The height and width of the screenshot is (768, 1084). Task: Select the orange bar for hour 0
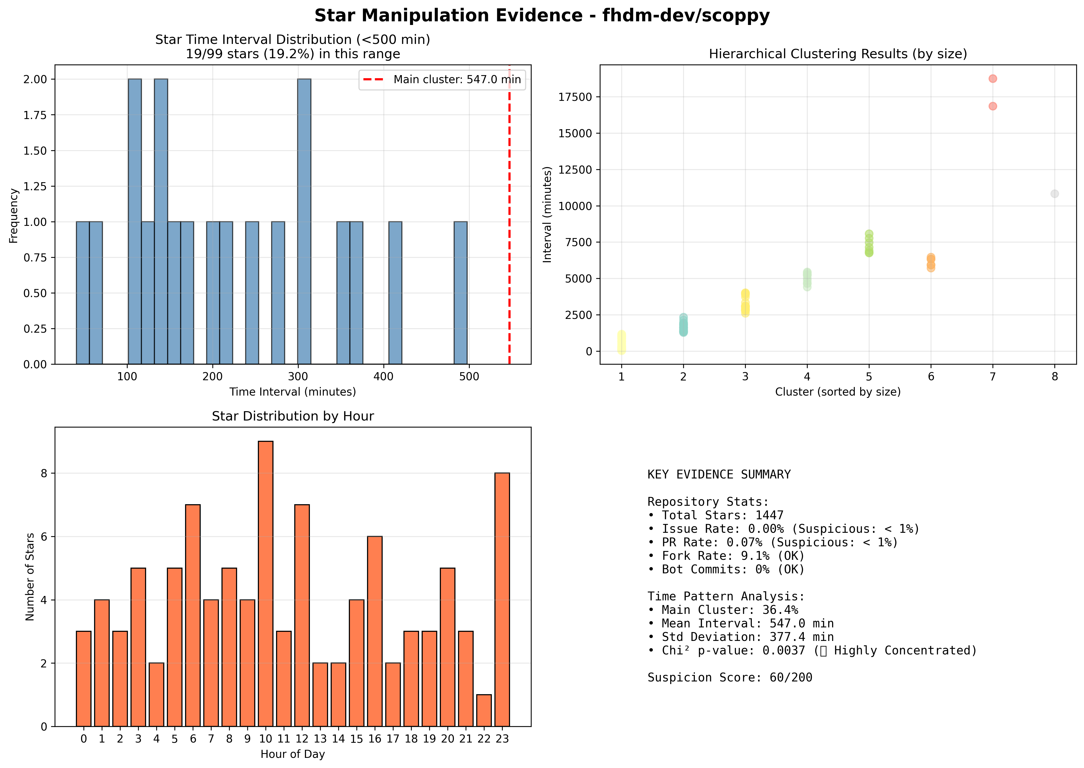(84, 679)
